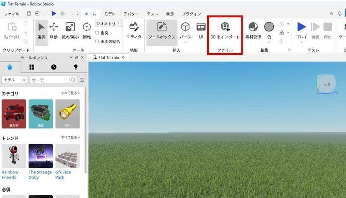Image resolution: width=346 pixels, height=198 pixels.
Task: Click the Toolbox vertical scrollbar
Action: coord(86,130)
